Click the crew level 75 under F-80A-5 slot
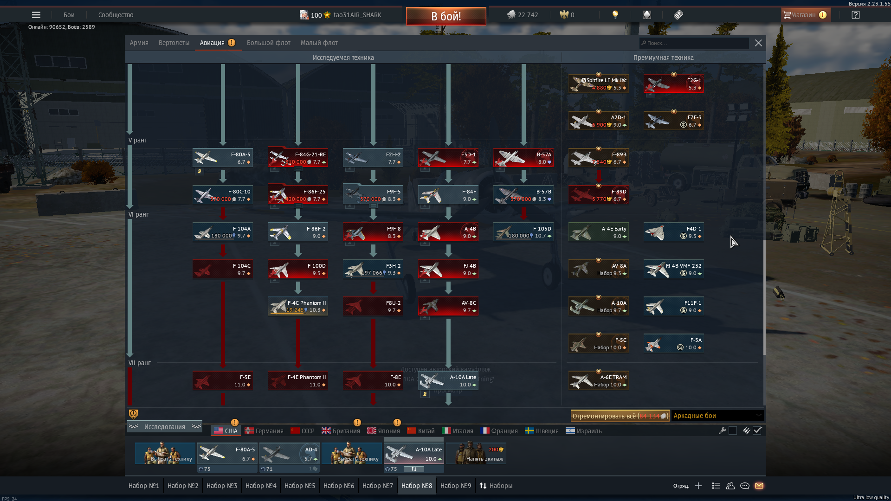 [x=204, y=469]
